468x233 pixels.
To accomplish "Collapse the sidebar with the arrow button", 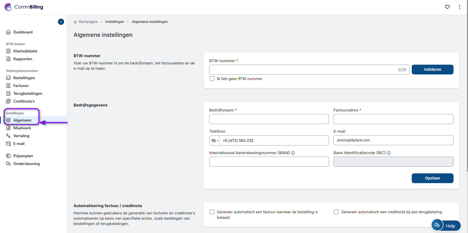I will (61, 22).
